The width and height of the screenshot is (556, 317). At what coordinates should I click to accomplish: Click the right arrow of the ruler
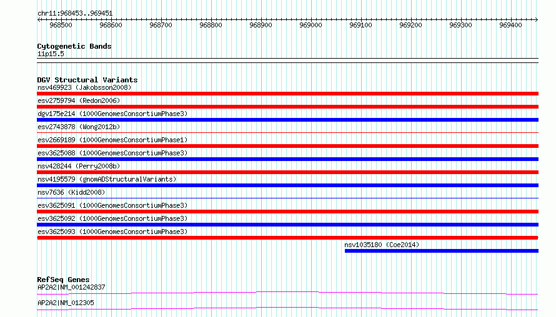pos(537,19)
